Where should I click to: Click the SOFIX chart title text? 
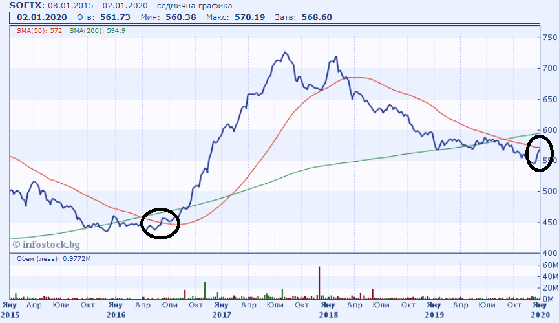coord(26,5)
